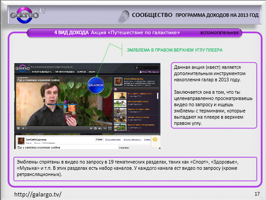The width and height of the screenshot is (266, 200).
Task: Switch the video player to fullscreen
Action: 110,128
